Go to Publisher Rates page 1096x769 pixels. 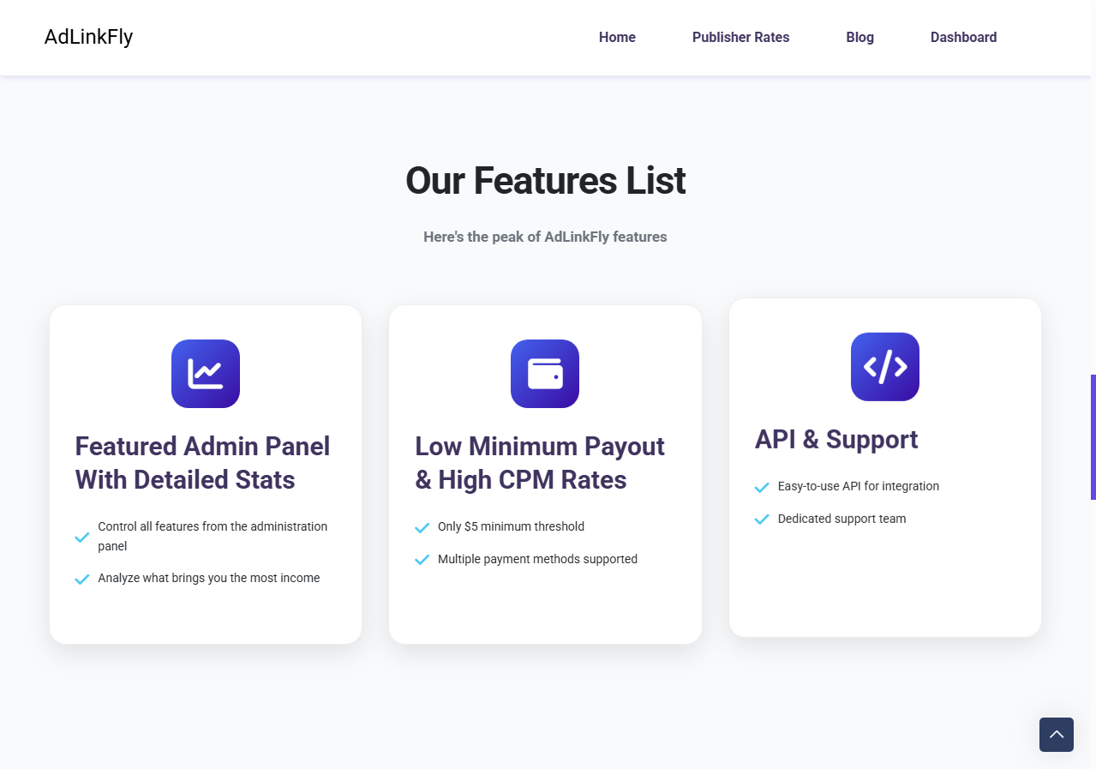coord(740,38)
